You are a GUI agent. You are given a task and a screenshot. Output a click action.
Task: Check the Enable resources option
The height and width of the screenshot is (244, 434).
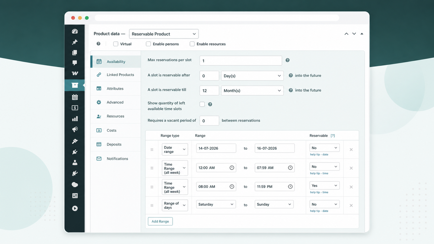pos(192,44)
